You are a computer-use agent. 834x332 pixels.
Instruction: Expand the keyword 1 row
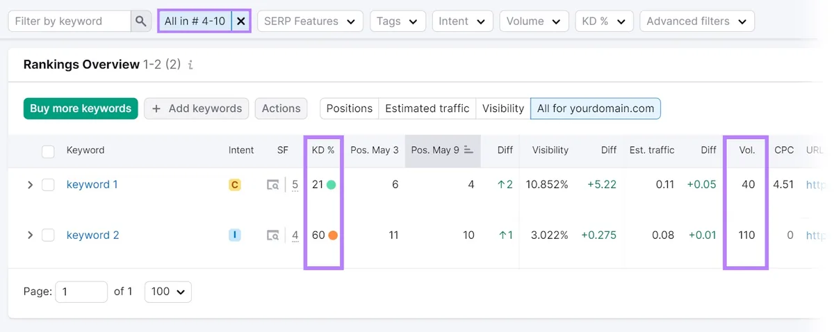point(30,185)
